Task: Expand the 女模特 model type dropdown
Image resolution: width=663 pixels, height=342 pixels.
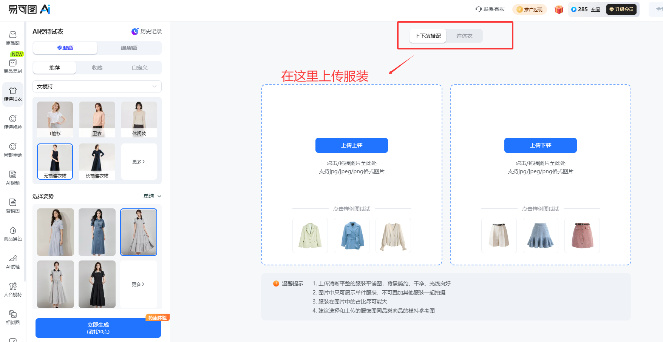Action: pyautogui.click(x=97, y=86)
